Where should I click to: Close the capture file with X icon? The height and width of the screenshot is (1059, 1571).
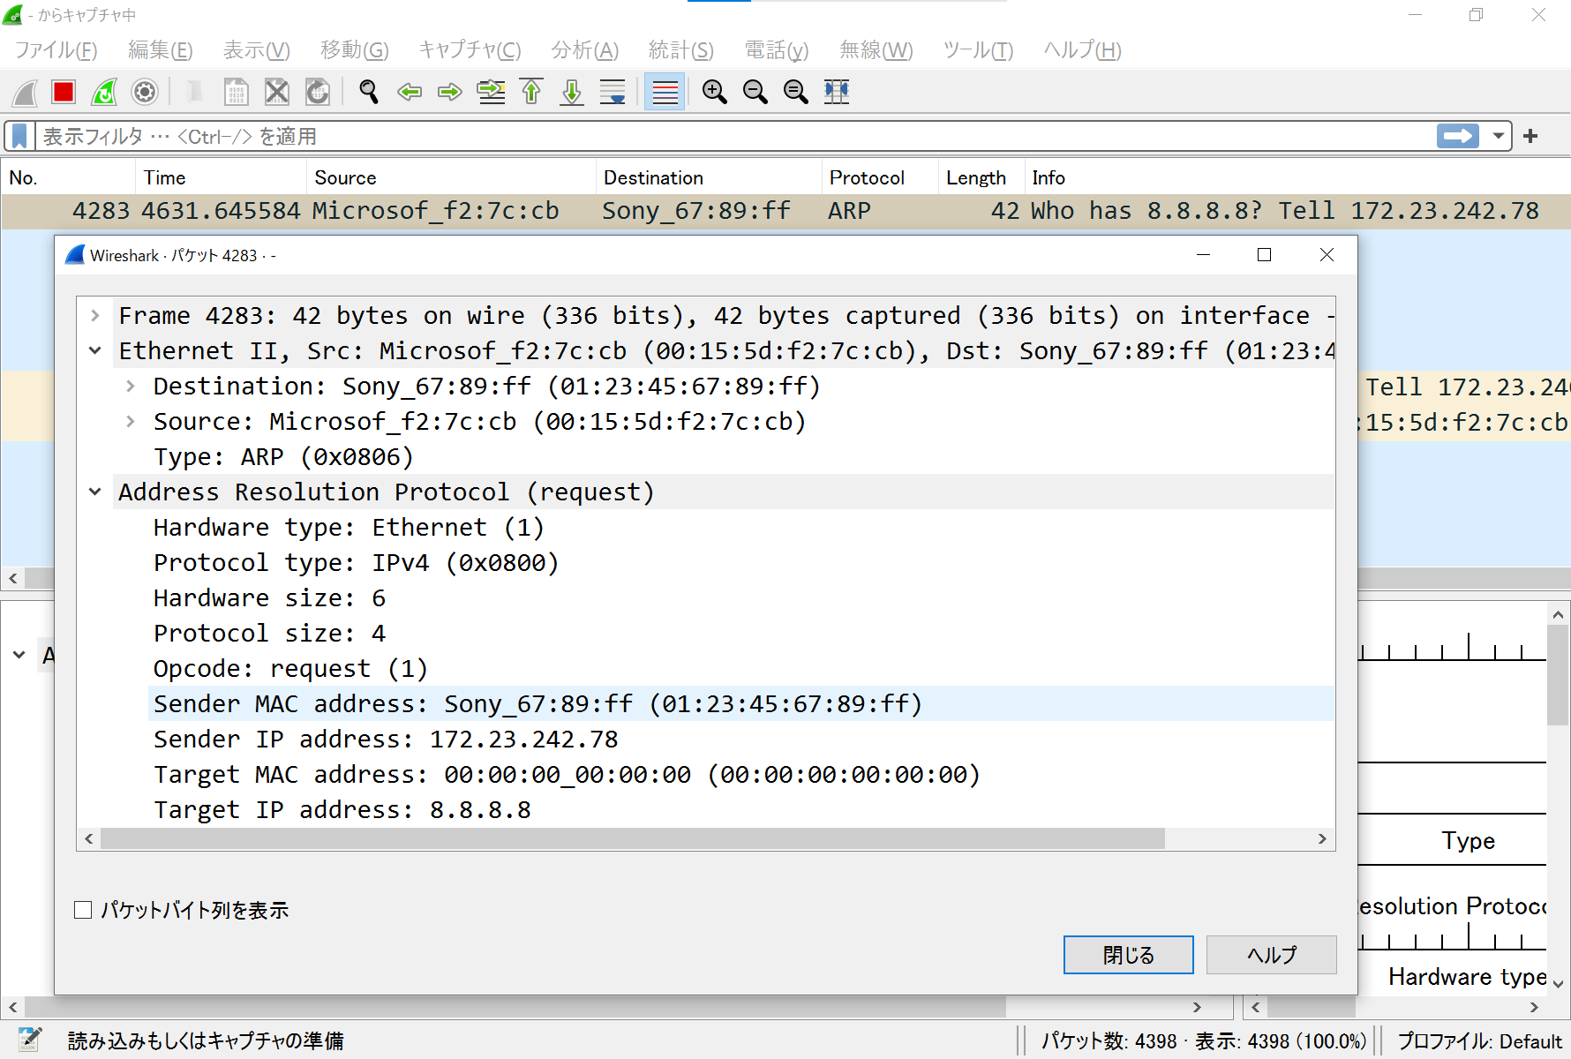277,92
